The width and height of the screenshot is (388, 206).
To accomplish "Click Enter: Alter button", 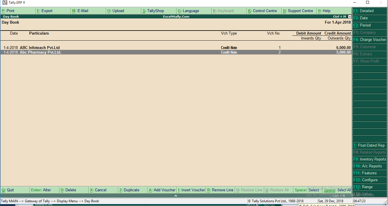I will (45, 190).
